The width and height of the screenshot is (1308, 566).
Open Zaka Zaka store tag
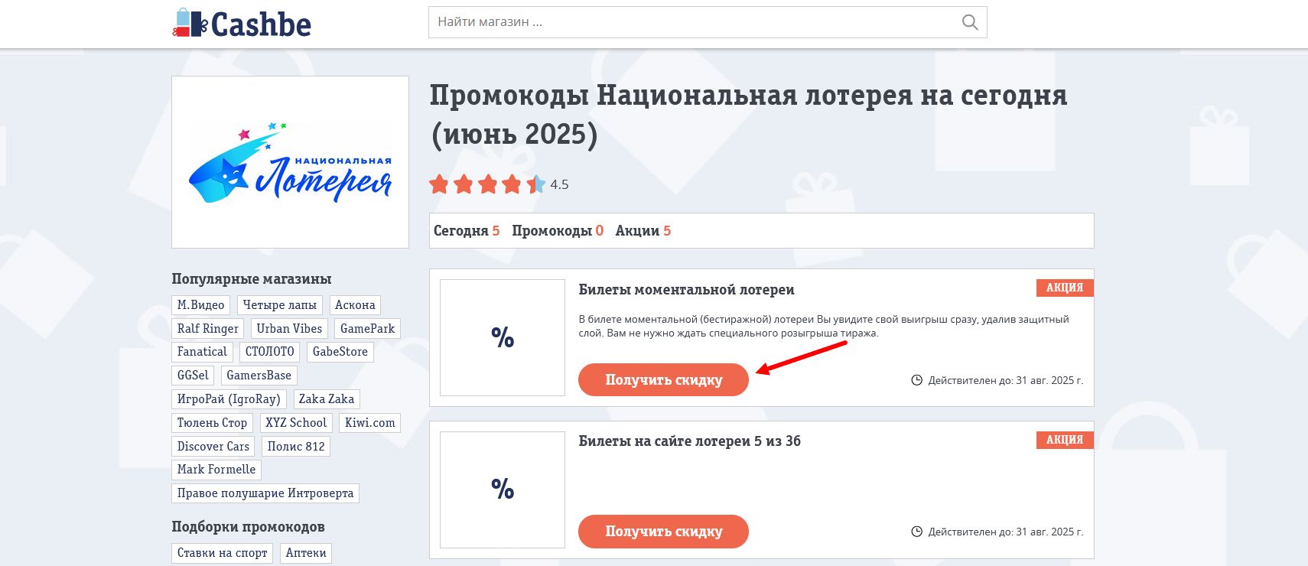pos(327,399)
